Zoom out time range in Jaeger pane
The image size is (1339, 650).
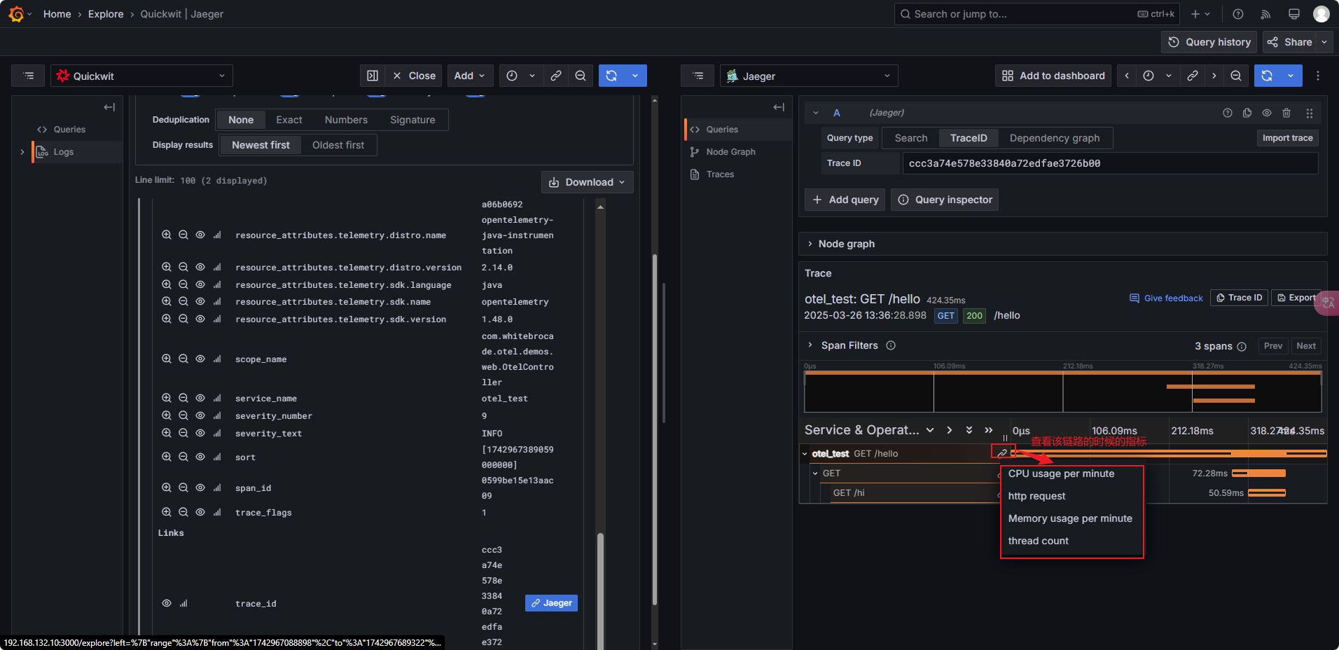pos(1236,76)
